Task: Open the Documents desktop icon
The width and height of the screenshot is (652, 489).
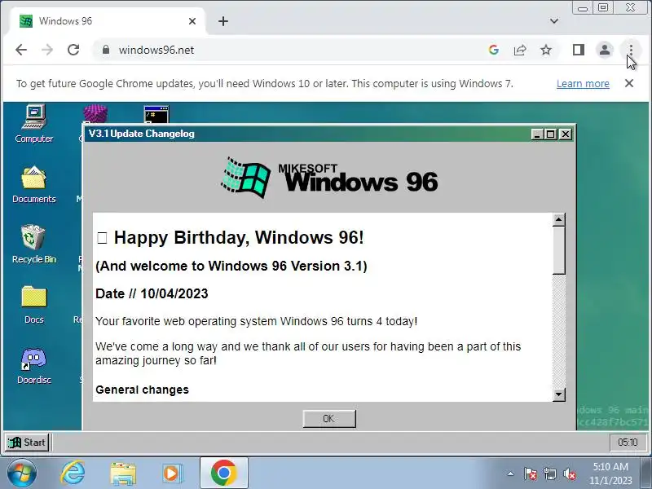Action: pos(34,184)
